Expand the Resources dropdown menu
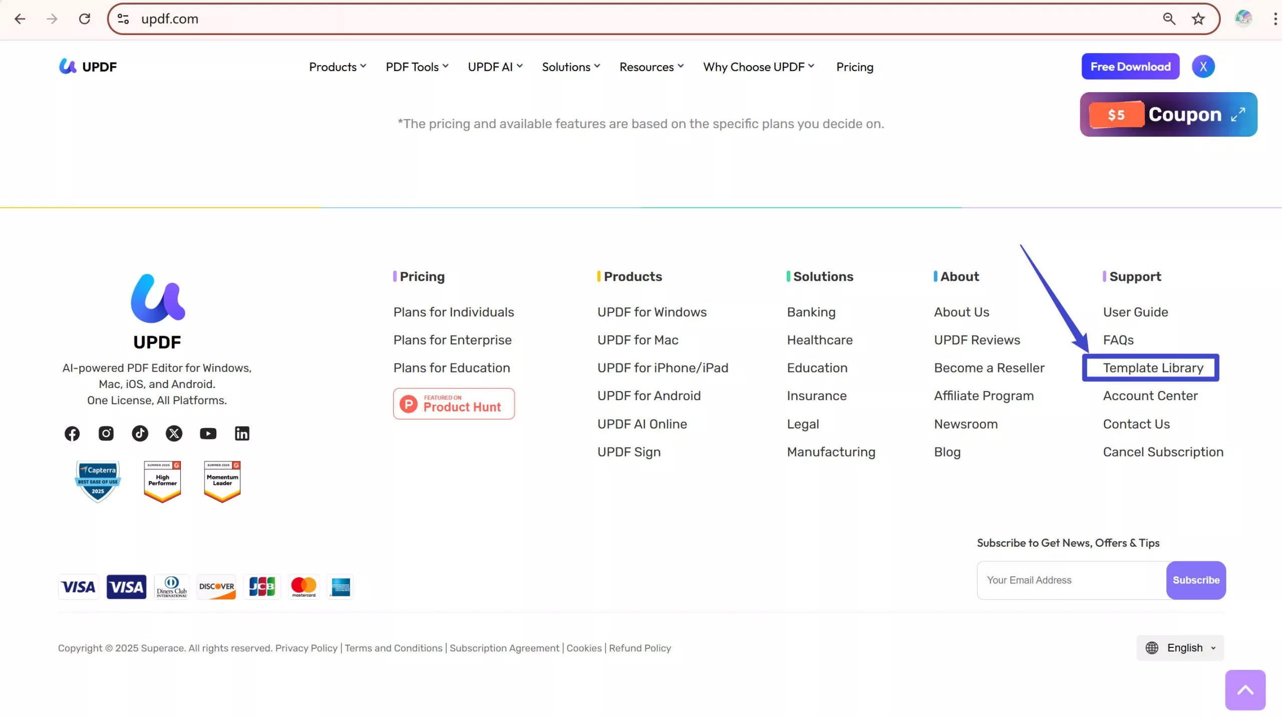This screenshot has height=718, width=1282. tap(652, 67)
